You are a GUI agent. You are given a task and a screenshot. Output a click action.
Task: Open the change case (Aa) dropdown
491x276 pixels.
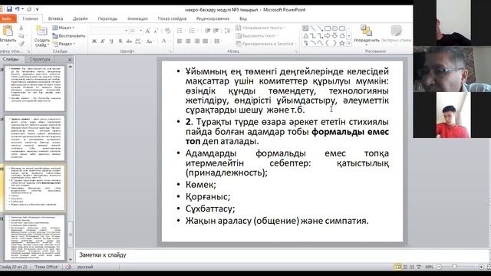coord(150,41)
